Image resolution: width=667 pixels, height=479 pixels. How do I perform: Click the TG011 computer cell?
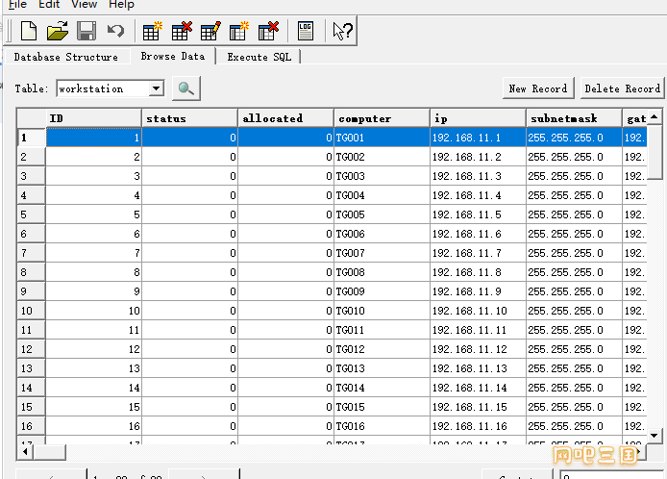(x=382, y=330)
